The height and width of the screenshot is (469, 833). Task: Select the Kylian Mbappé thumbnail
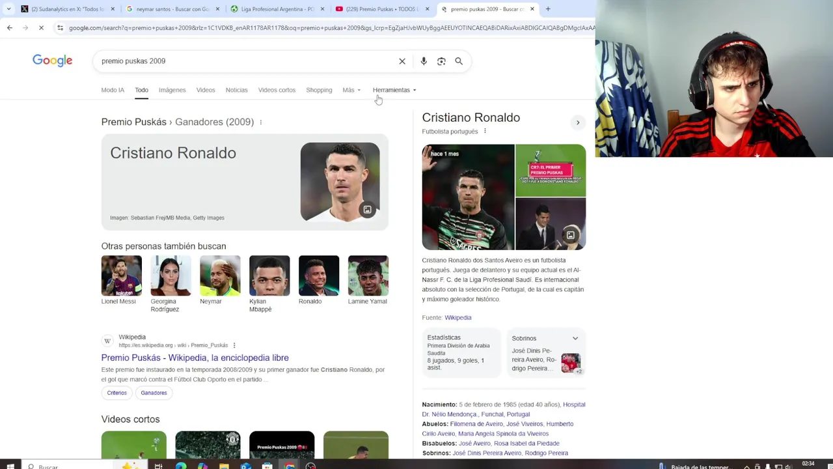pyautogui.click(x=269, y=276)
